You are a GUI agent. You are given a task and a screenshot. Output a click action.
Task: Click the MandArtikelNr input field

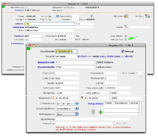[75, 67]
